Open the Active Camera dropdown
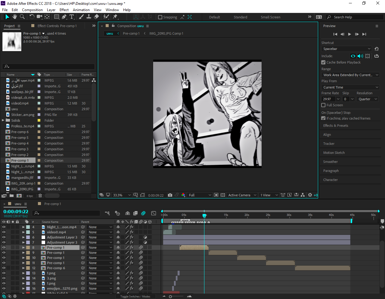The image size is (385, 299). tap(242, 195)
